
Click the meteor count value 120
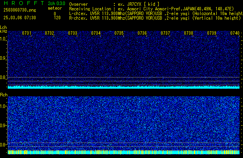pyautogui.click(x=57, y=18)
